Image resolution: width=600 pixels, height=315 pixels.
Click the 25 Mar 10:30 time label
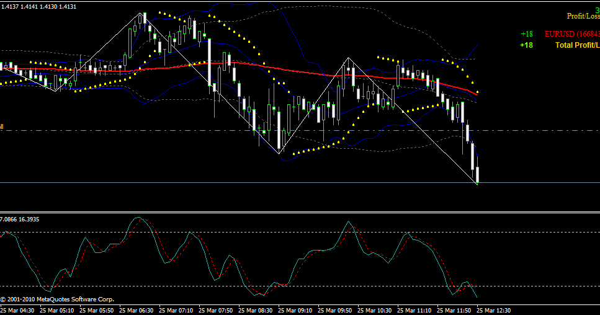375,311
